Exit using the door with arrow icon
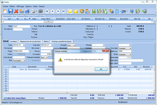157x105 pixels. pos(144,11)
